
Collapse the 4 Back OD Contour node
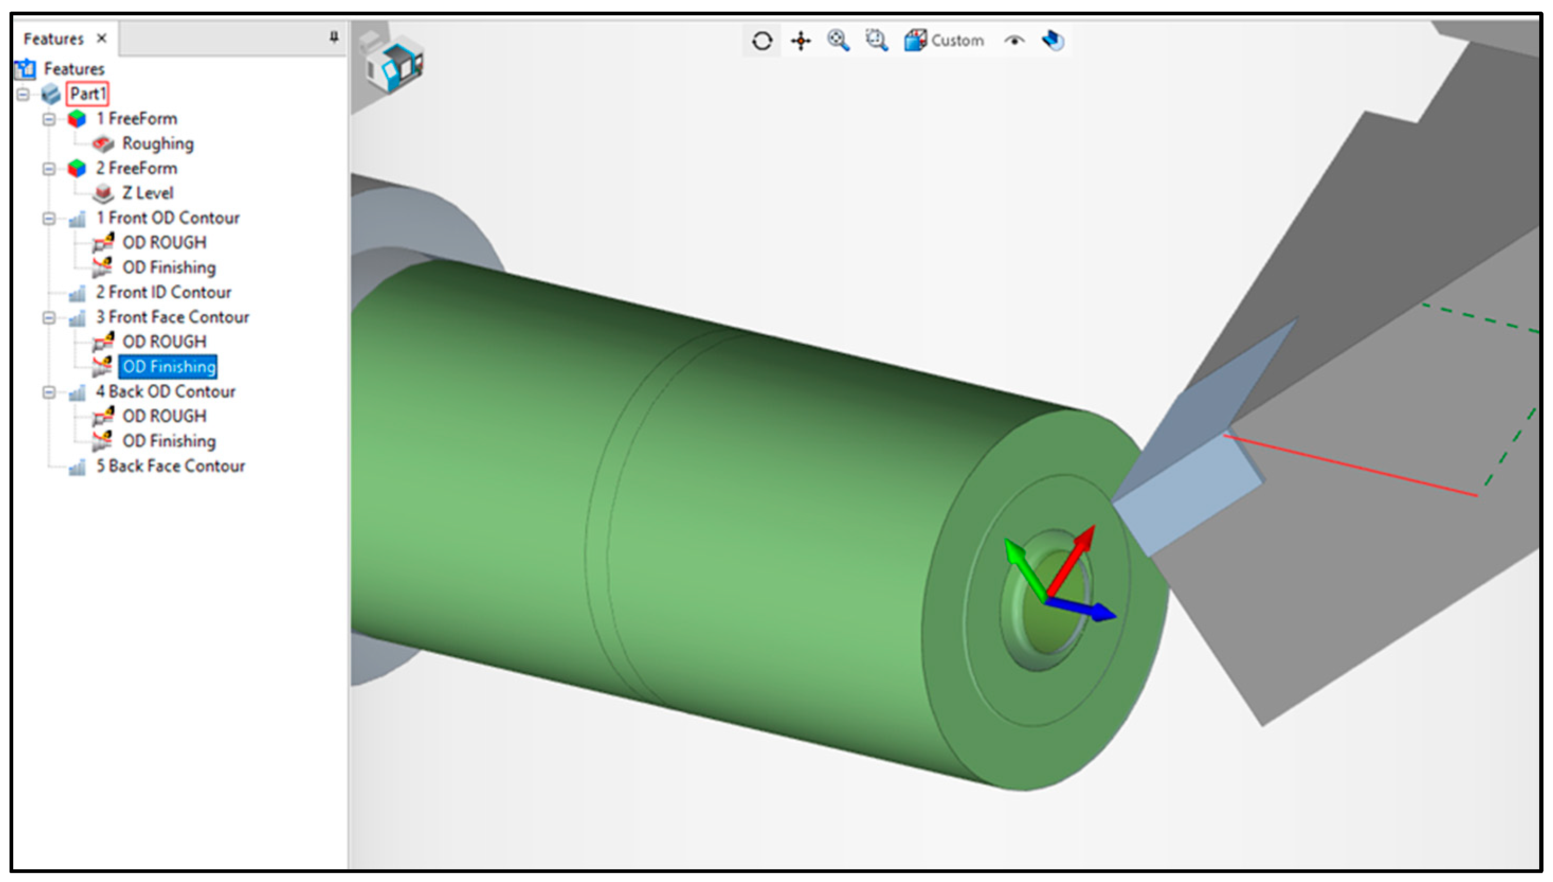49,392
